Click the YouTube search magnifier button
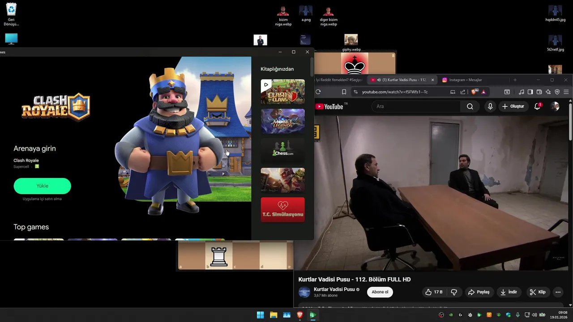573x322 pixels. coord(470,106)
